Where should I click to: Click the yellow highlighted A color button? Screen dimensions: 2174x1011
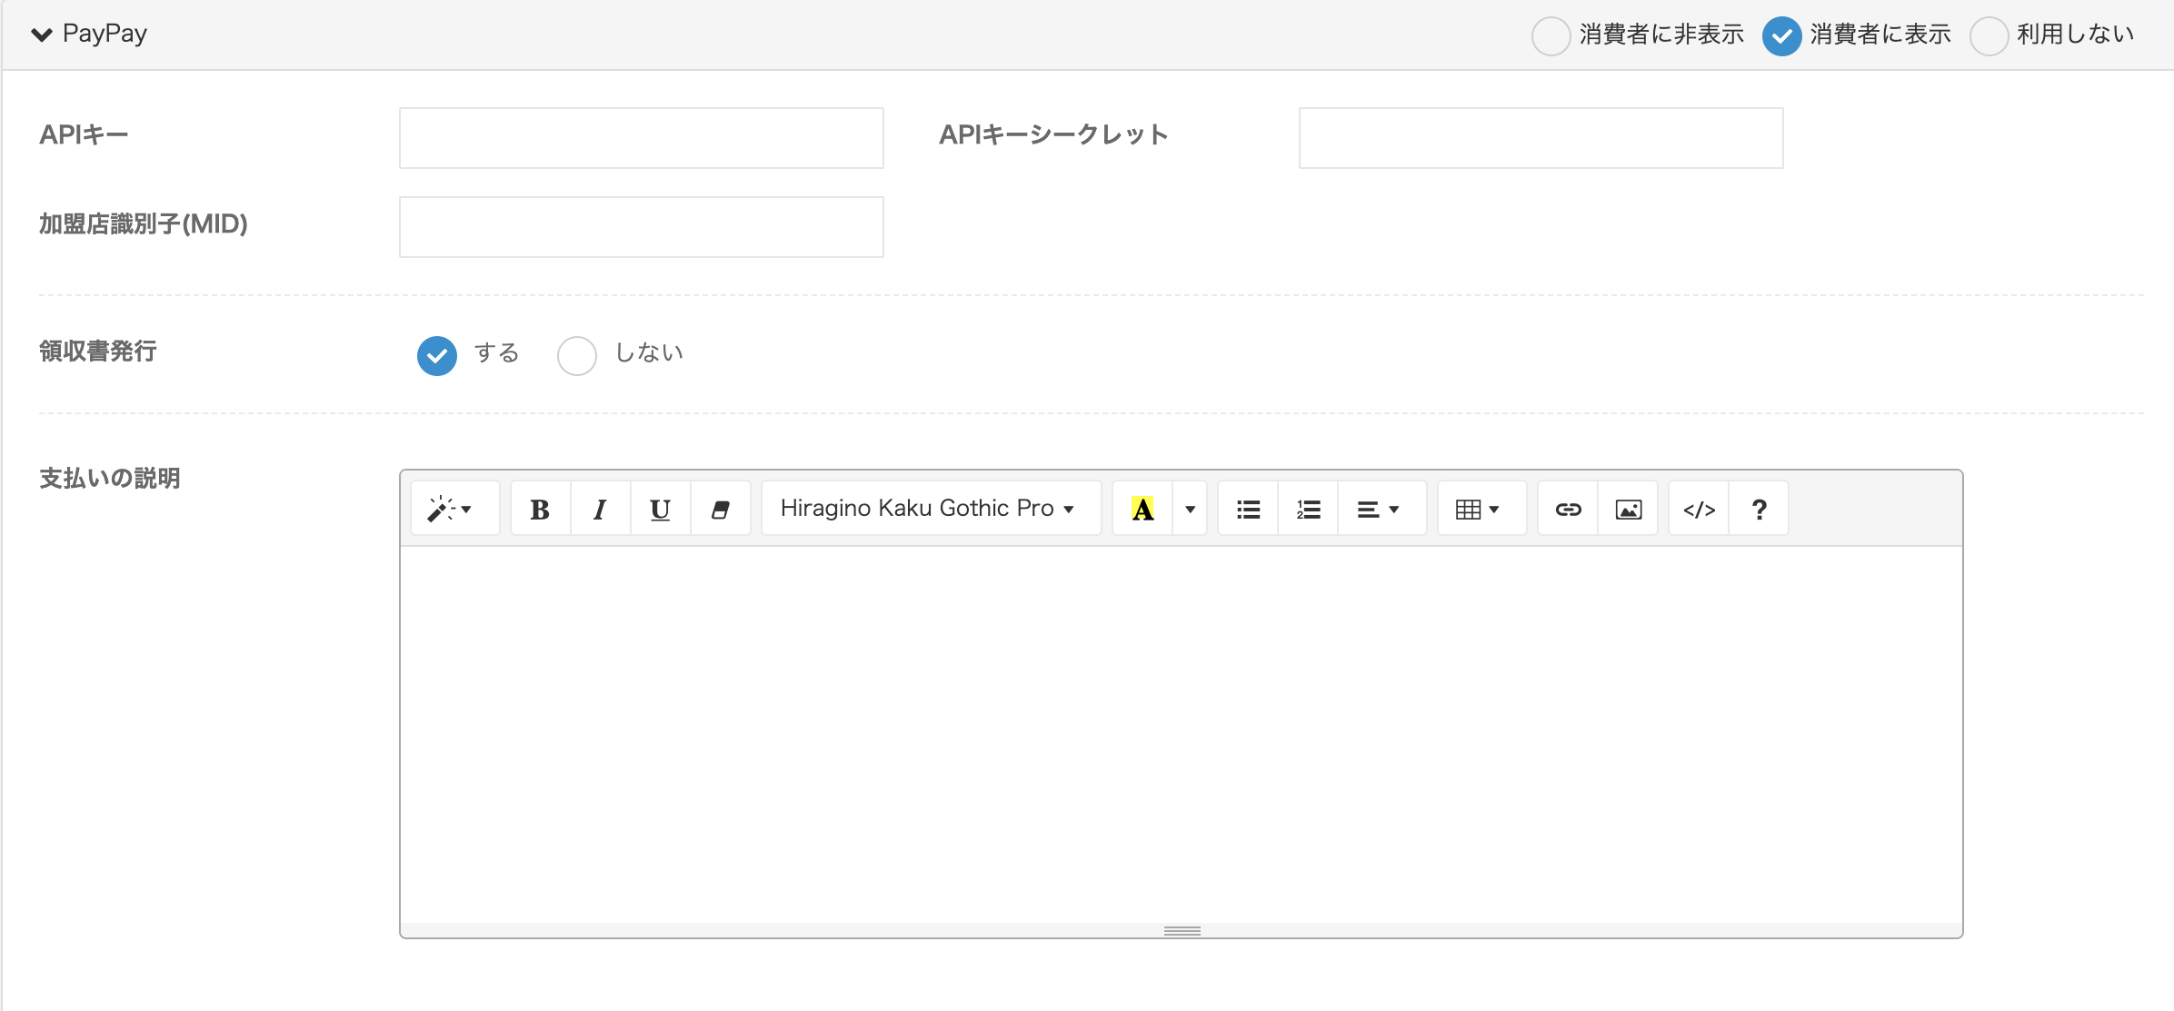tap(1142, 509)
